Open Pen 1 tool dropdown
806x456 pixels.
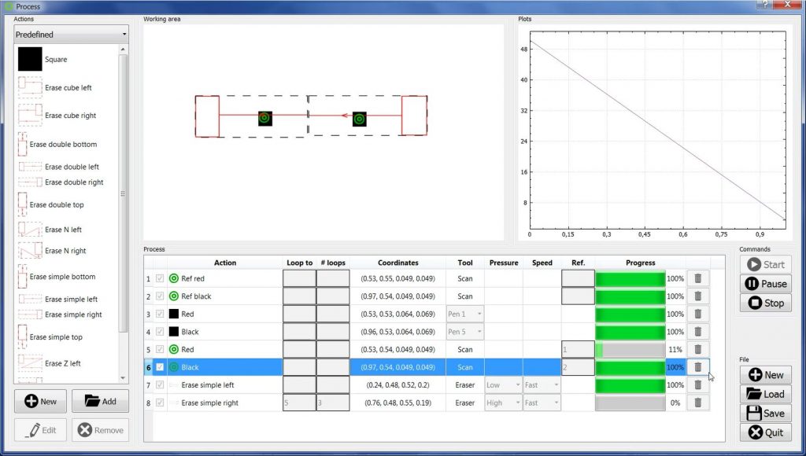pyautogui.click(x=463, y=314)
